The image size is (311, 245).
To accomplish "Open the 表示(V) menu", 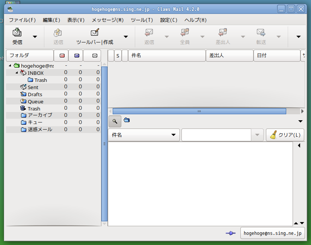I will (x=76, y=20).
